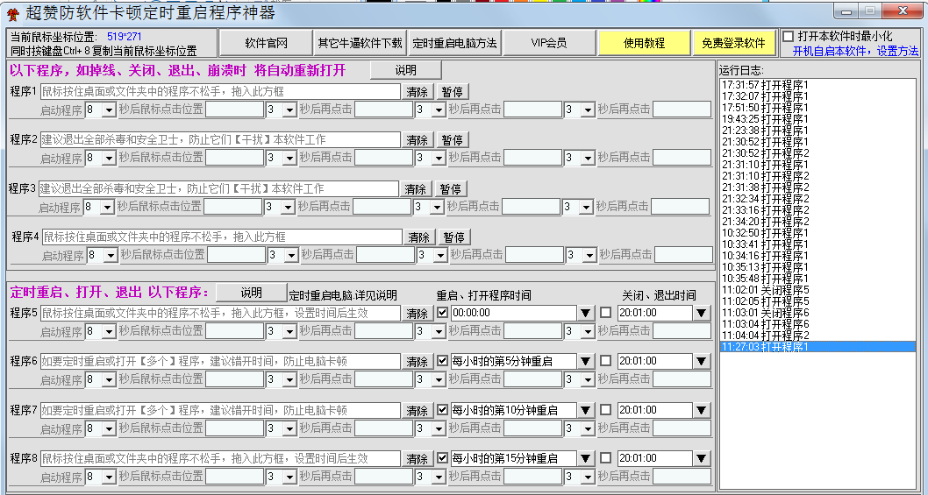Click 暂停 button for 程序2

coord(453,140)
